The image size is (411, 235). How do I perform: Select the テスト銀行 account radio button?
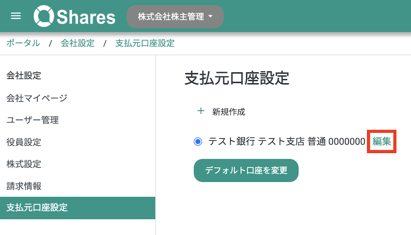click(198, 142)
